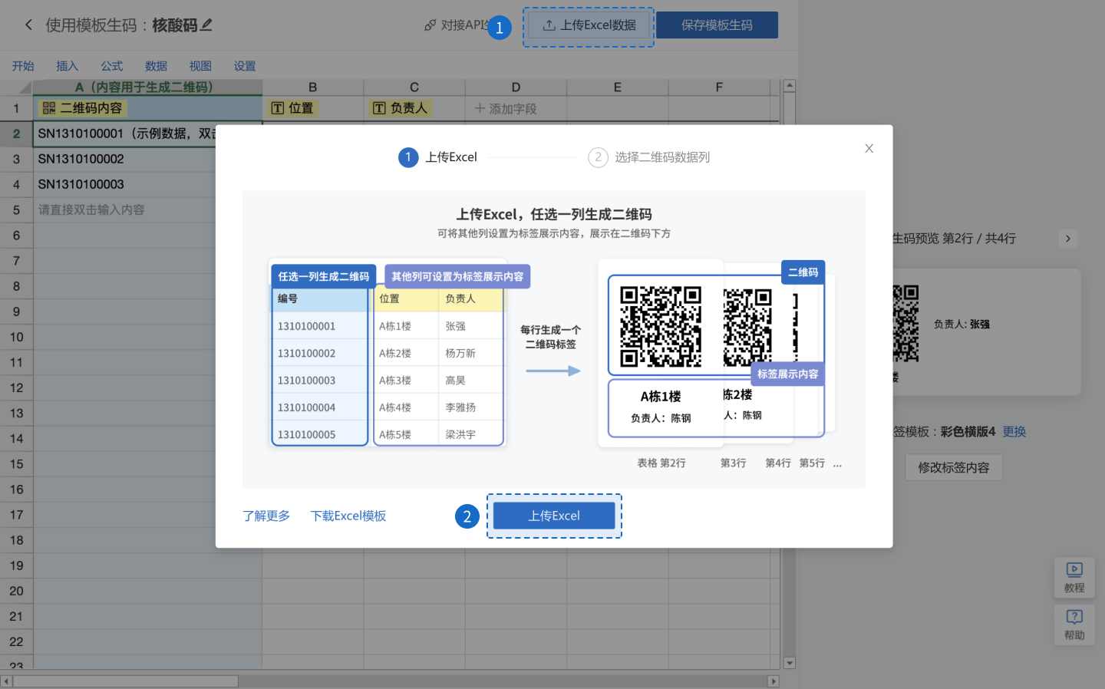Viewport: 1105px width, 689px height.
Task: Select row 18 header
Action: 16,540
